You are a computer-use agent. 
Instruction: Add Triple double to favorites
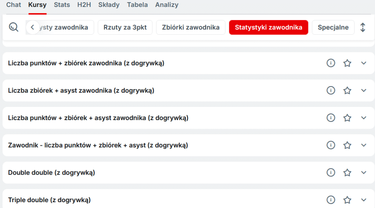coord(347,200)
